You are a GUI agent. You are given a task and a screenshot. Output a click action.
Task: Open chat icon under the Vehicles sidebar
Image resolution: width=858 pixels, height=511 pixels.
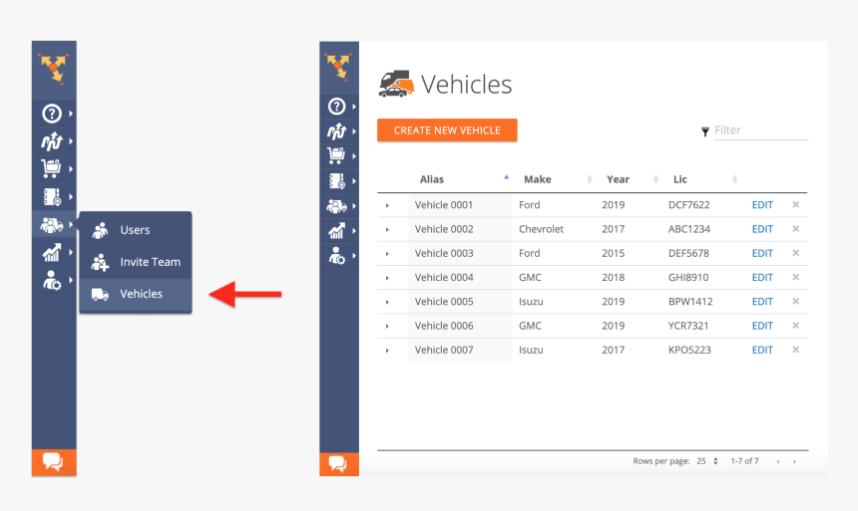coord(338,464)
